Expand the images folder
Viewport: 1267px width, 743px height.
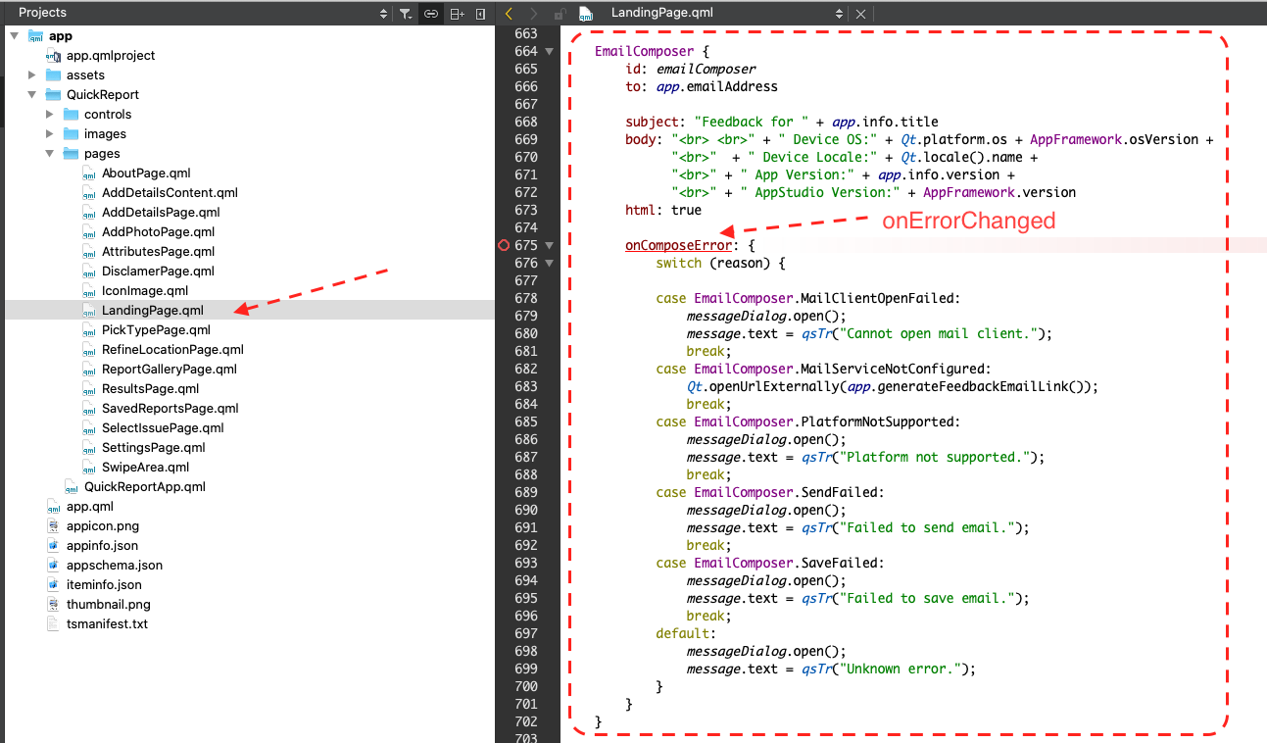point(50,133)
